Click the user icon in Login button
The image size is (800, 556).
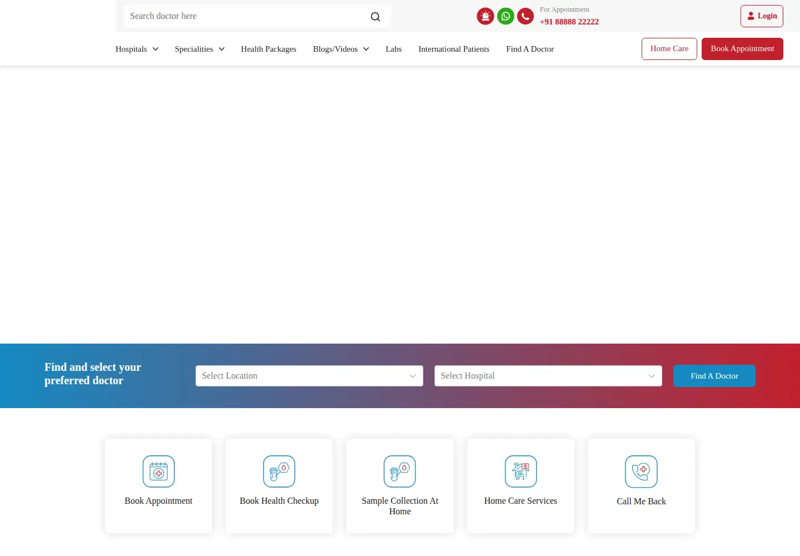751,16
